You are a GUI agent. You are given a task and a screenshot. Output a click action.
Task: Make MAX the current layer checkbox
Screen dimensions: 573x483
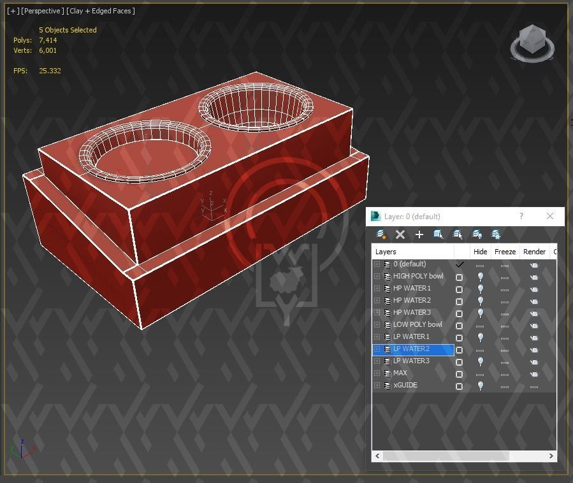[459, 374]
